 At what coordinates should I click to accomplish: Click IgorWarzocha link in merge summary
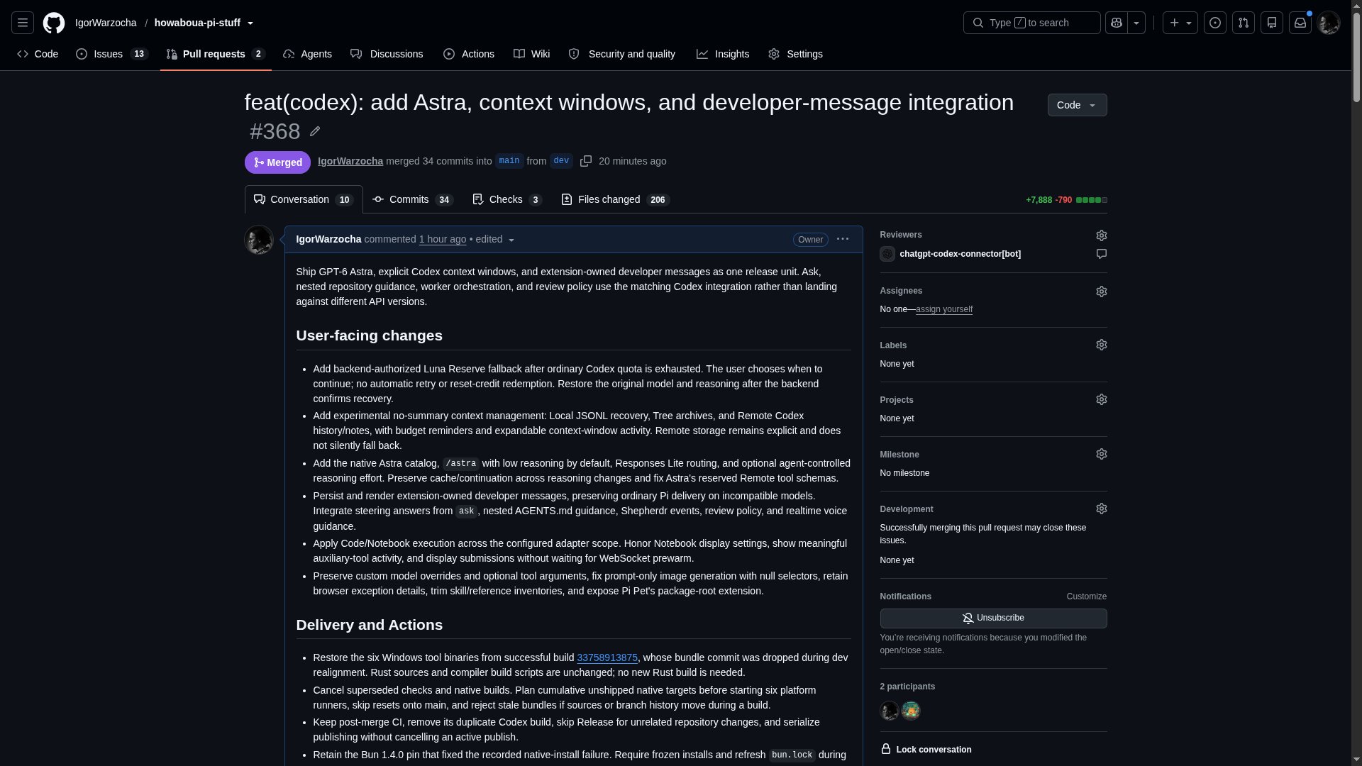[350, 161]
